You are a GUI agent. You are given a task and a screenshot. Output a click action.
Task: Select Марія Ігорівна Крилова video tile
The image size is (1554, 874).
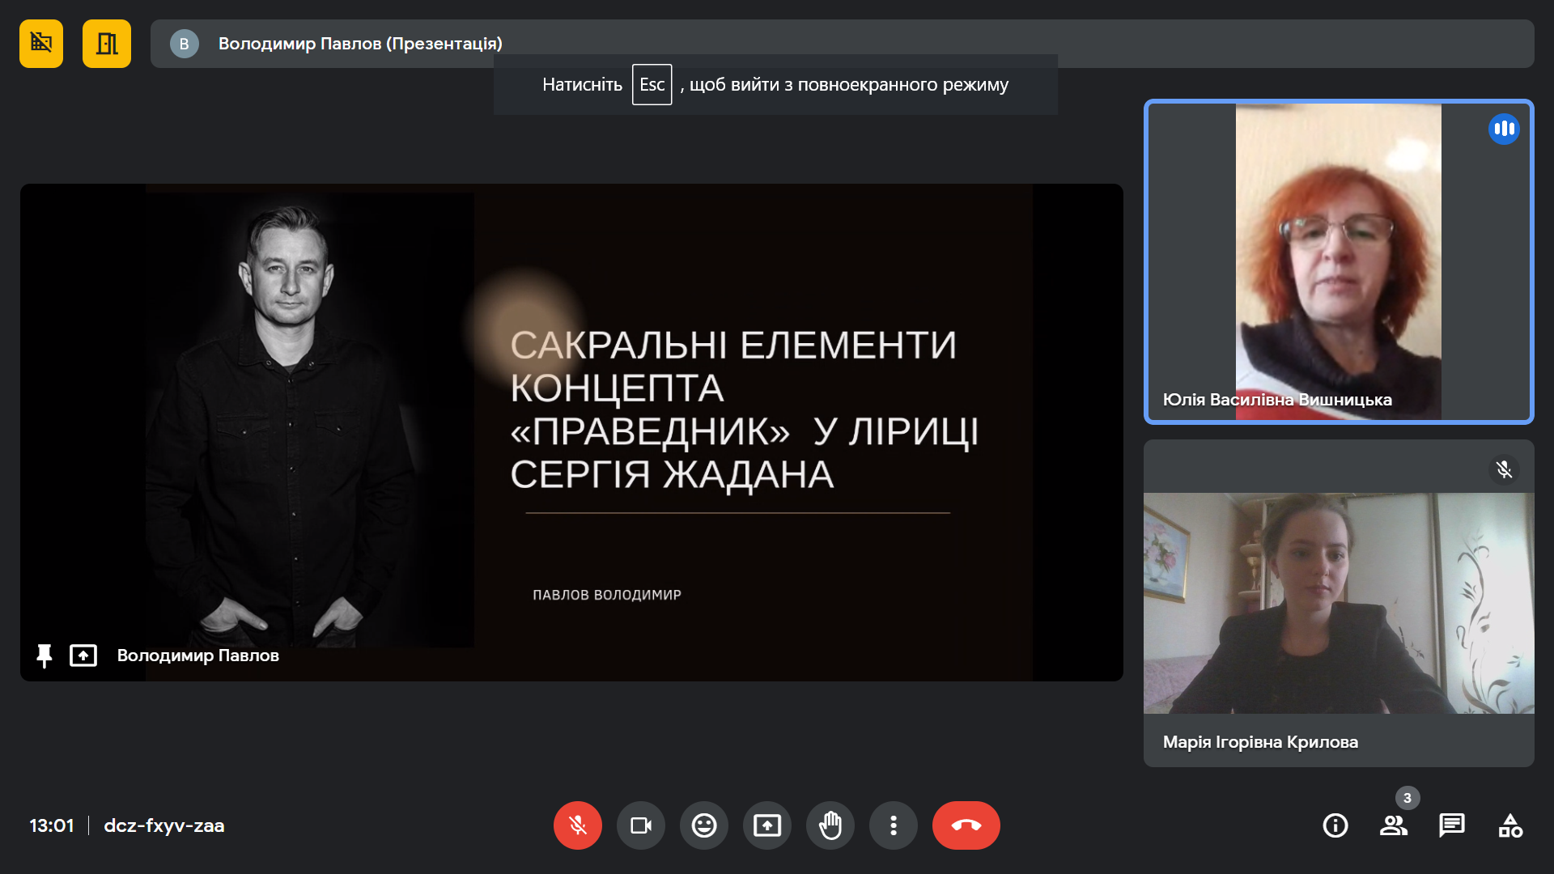(x=1338, y=603)
